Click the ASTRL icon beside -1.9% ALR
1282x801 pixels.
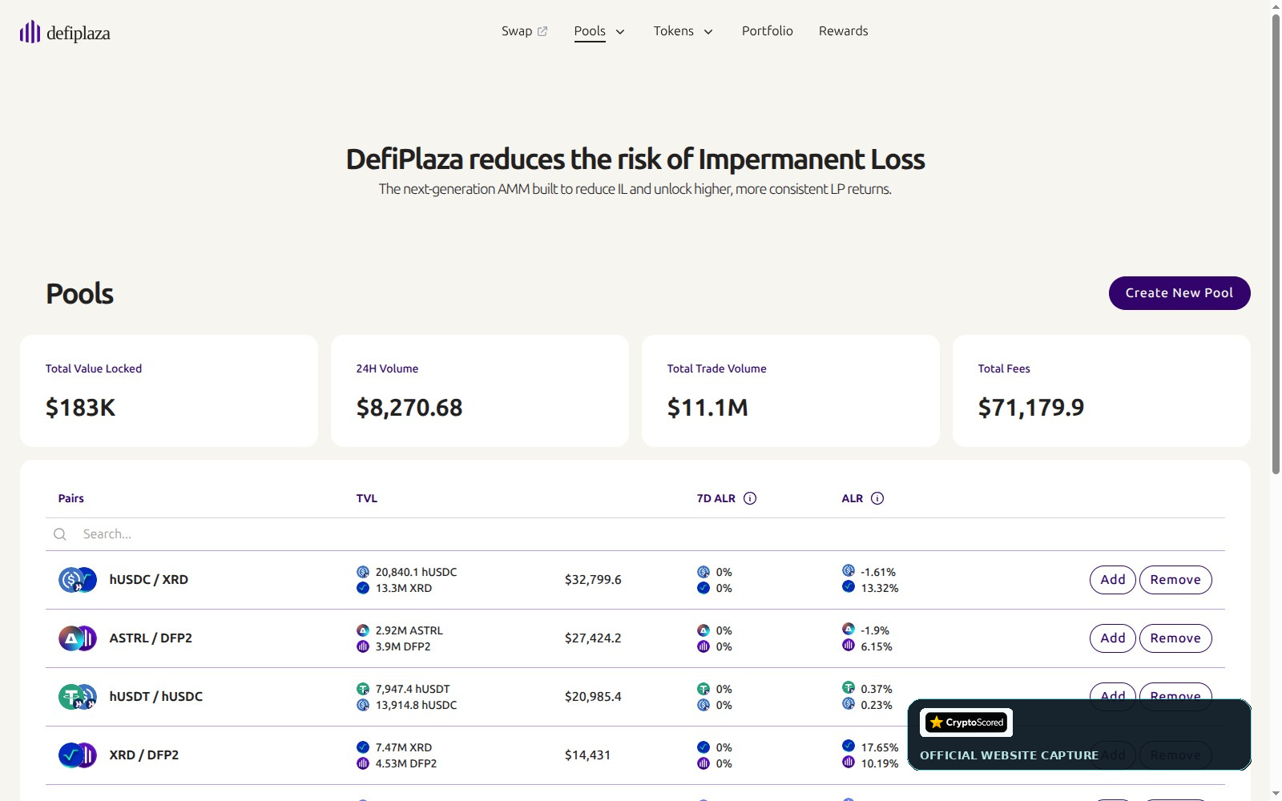click(849, 629)
